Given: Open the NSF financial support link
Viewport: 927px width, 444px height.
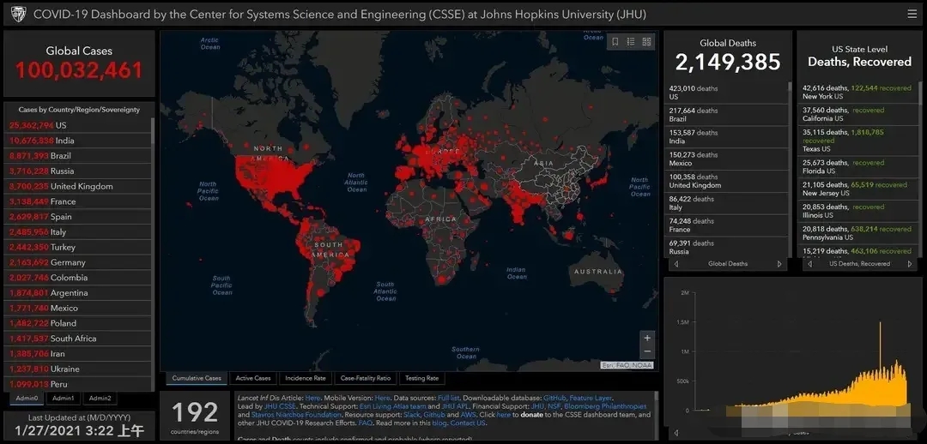Looking at the screenshot, I should (554, 407).
